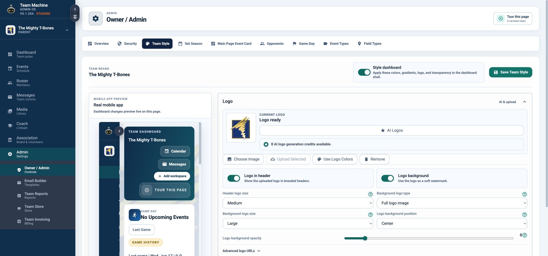The image size is (548, 256).
Task: Toggle Logo in header switch
Action: tap(234, 178)
